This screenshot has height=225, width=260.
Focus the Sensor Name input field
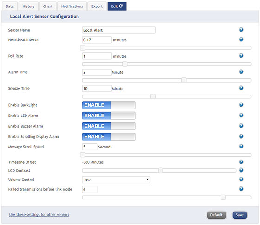coord(119,30)
